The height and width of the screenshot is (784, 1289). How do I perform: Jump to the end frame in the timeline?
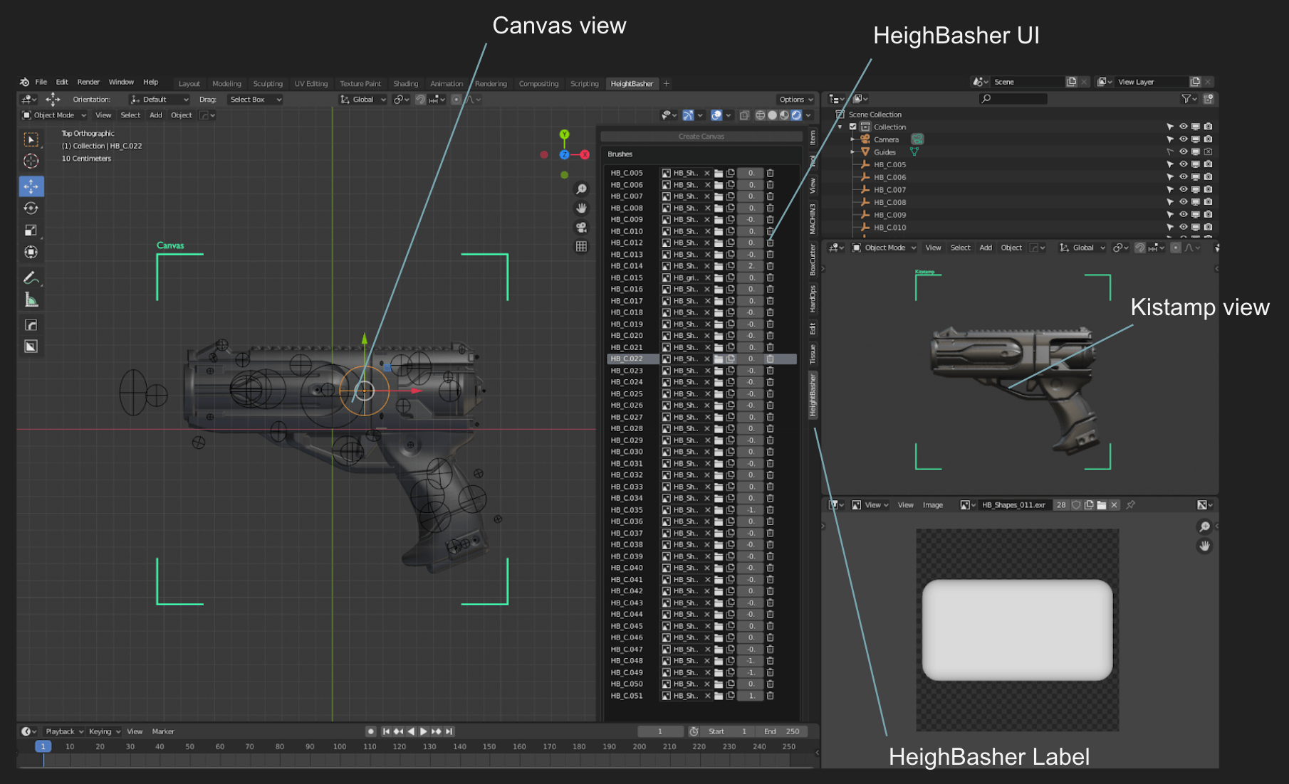tap(449, 731)
